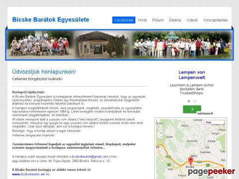Zoom in on the map
Screen dimensions: 239x179
[x=161, y=133]
